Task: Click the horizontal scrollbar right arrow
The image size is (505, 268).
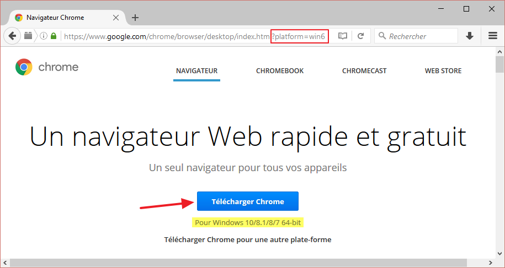Action: (490, 263)
